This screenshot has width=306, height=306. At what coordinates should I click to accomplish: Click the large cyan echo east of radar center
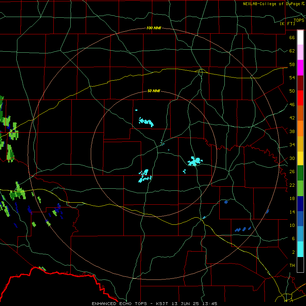click(195, 161)
